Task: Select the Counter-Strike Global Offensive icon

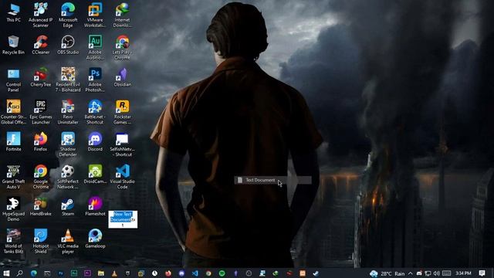Action: (13, 112)
